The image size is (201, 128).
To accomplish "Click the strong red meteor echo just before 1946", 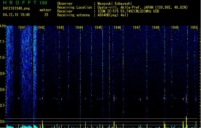I will coord(114,99).
